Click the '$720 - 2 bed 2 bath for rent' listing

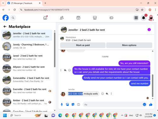click(x=78, y=40)
